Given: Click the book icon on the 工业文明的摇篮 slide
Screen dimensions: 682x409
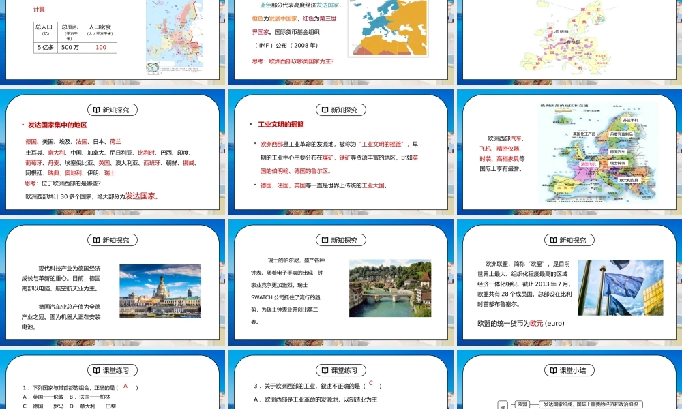Looking at the screenshot, I should [x=325, y=110].
